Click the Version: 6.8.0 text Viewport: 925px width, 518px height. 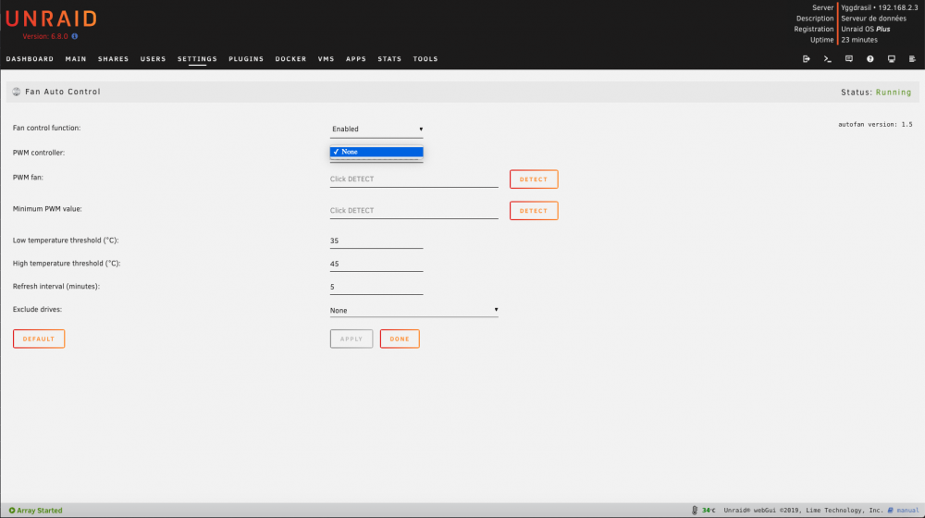coord(44,37)
